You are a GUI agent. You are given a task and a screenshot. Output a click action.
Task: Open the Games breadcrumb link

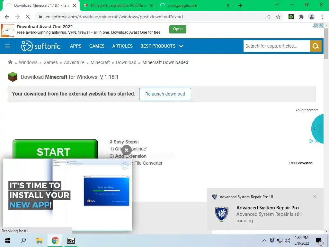point(50,62)
